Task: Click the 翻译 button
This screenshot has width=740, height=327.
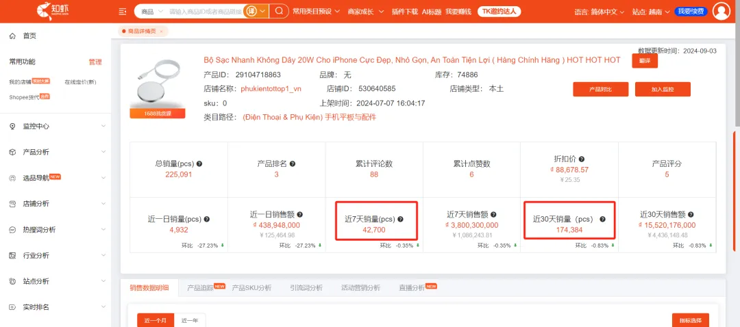Action: pyautogui.click(x=645, y=61)
